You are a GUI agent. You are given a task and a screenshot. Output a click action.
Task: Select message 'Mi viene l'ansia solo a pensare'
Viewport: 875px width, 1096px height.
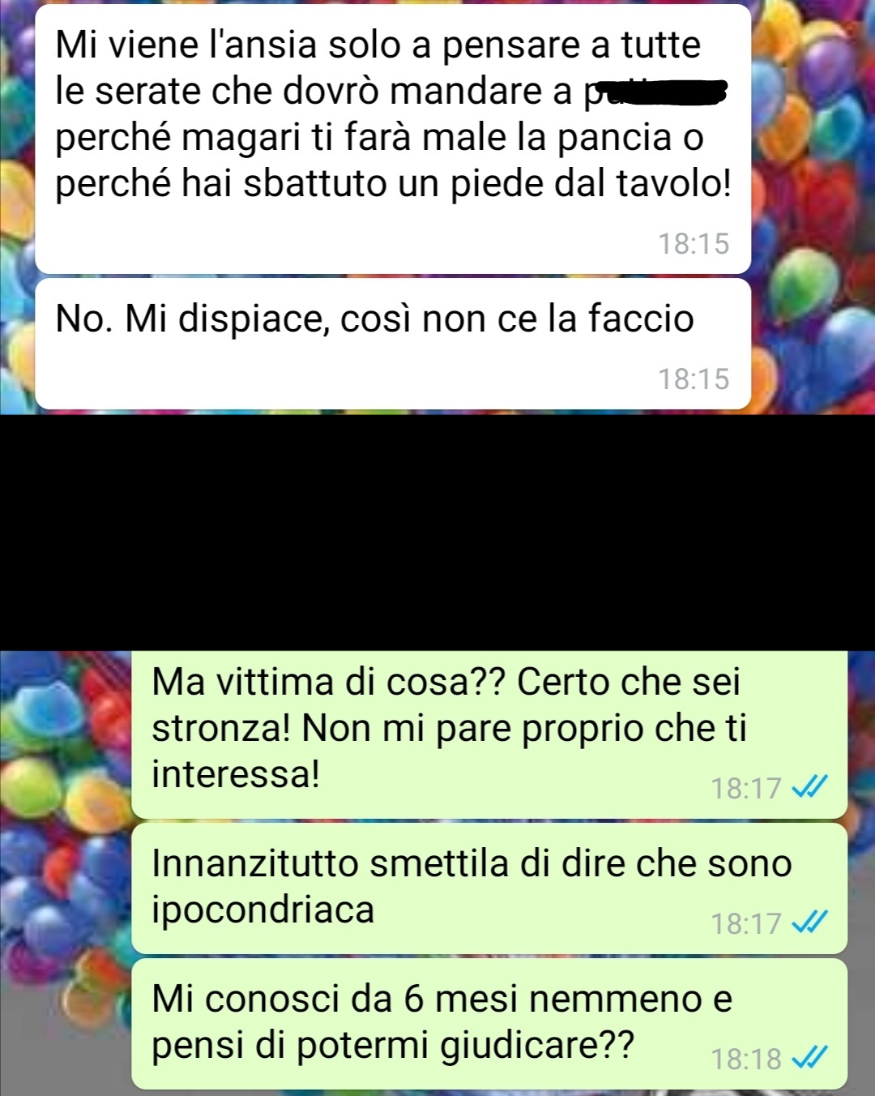point(393,139)
